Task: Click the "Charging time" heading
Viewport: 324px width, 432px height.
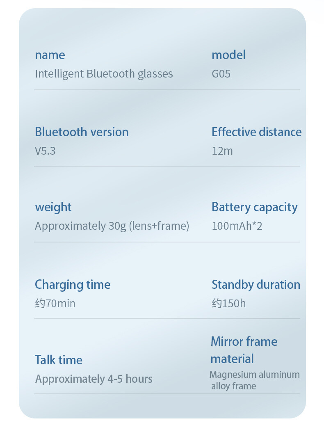Action: (x=73, y=285)
